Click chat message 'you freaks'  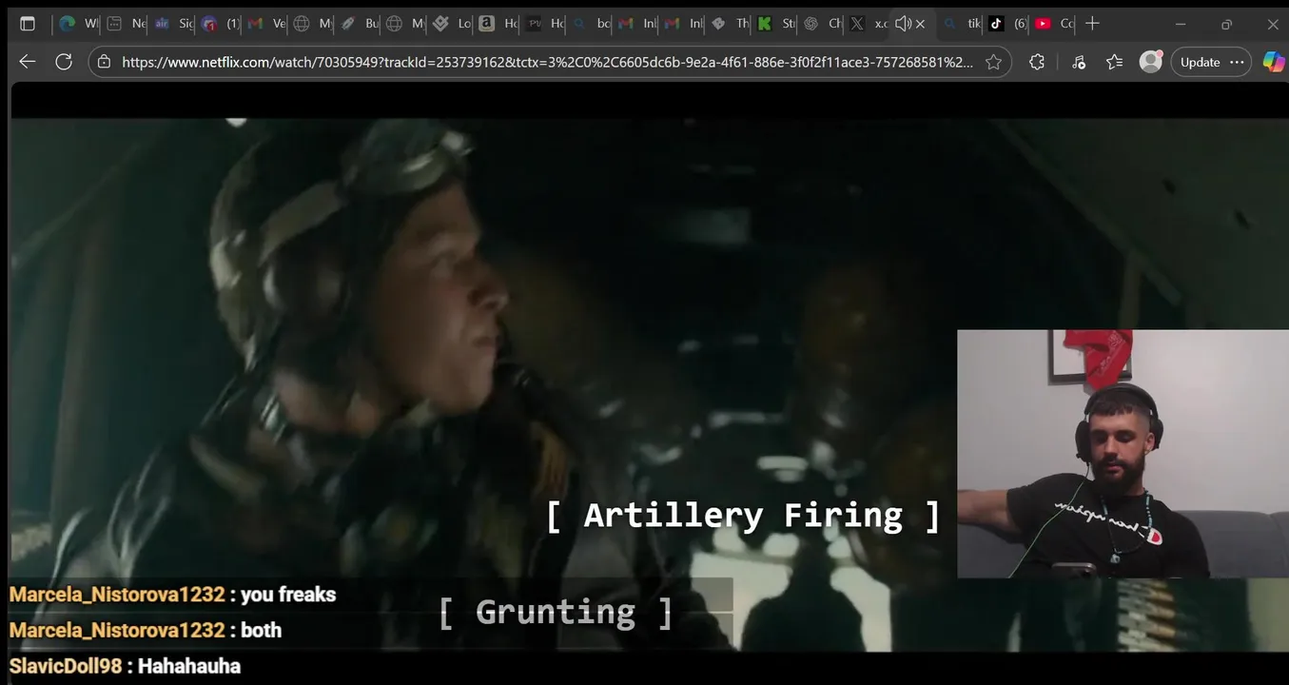pos(288,595)
